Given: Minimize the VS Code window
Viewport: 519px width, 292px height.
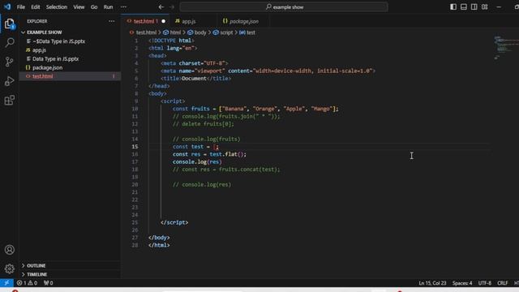Looking at the screenshot, I should click(x=499, y=7).
